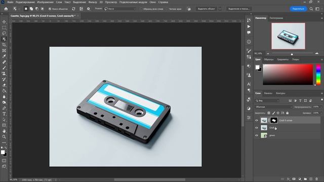Select the Object Selection tool
The image size is (324, 182).
pos(4,39)
